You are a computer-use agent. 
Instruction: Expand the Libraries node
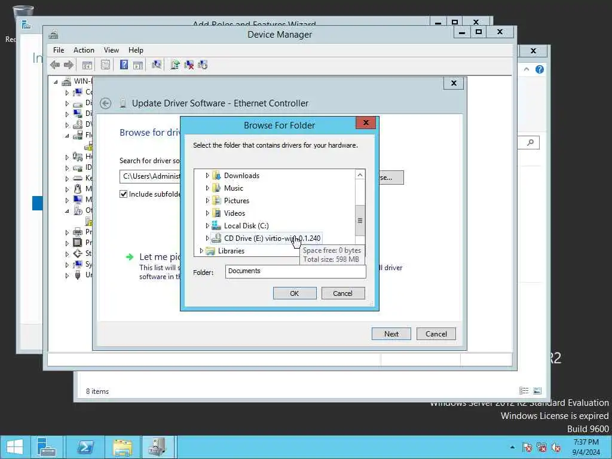[201, 250]
